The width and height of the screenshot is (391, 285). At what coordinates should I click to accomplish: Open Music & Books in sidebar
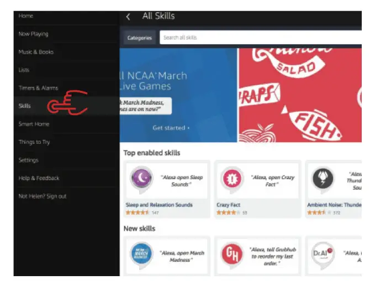pos(67,52)
